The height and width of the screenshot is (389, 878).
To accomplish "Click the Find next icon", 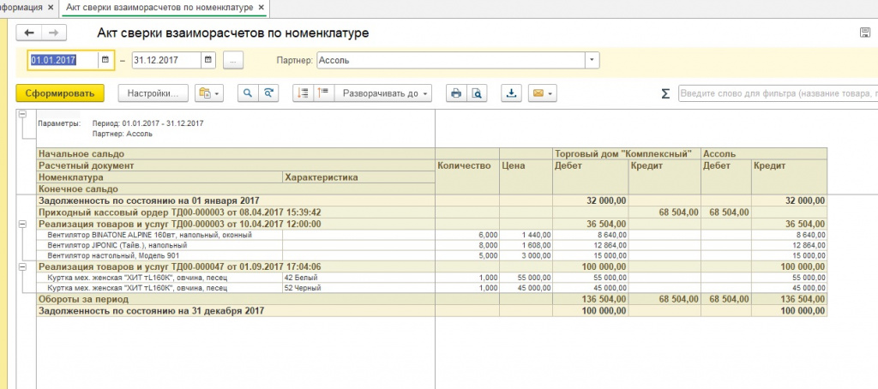I will point(268,93).
